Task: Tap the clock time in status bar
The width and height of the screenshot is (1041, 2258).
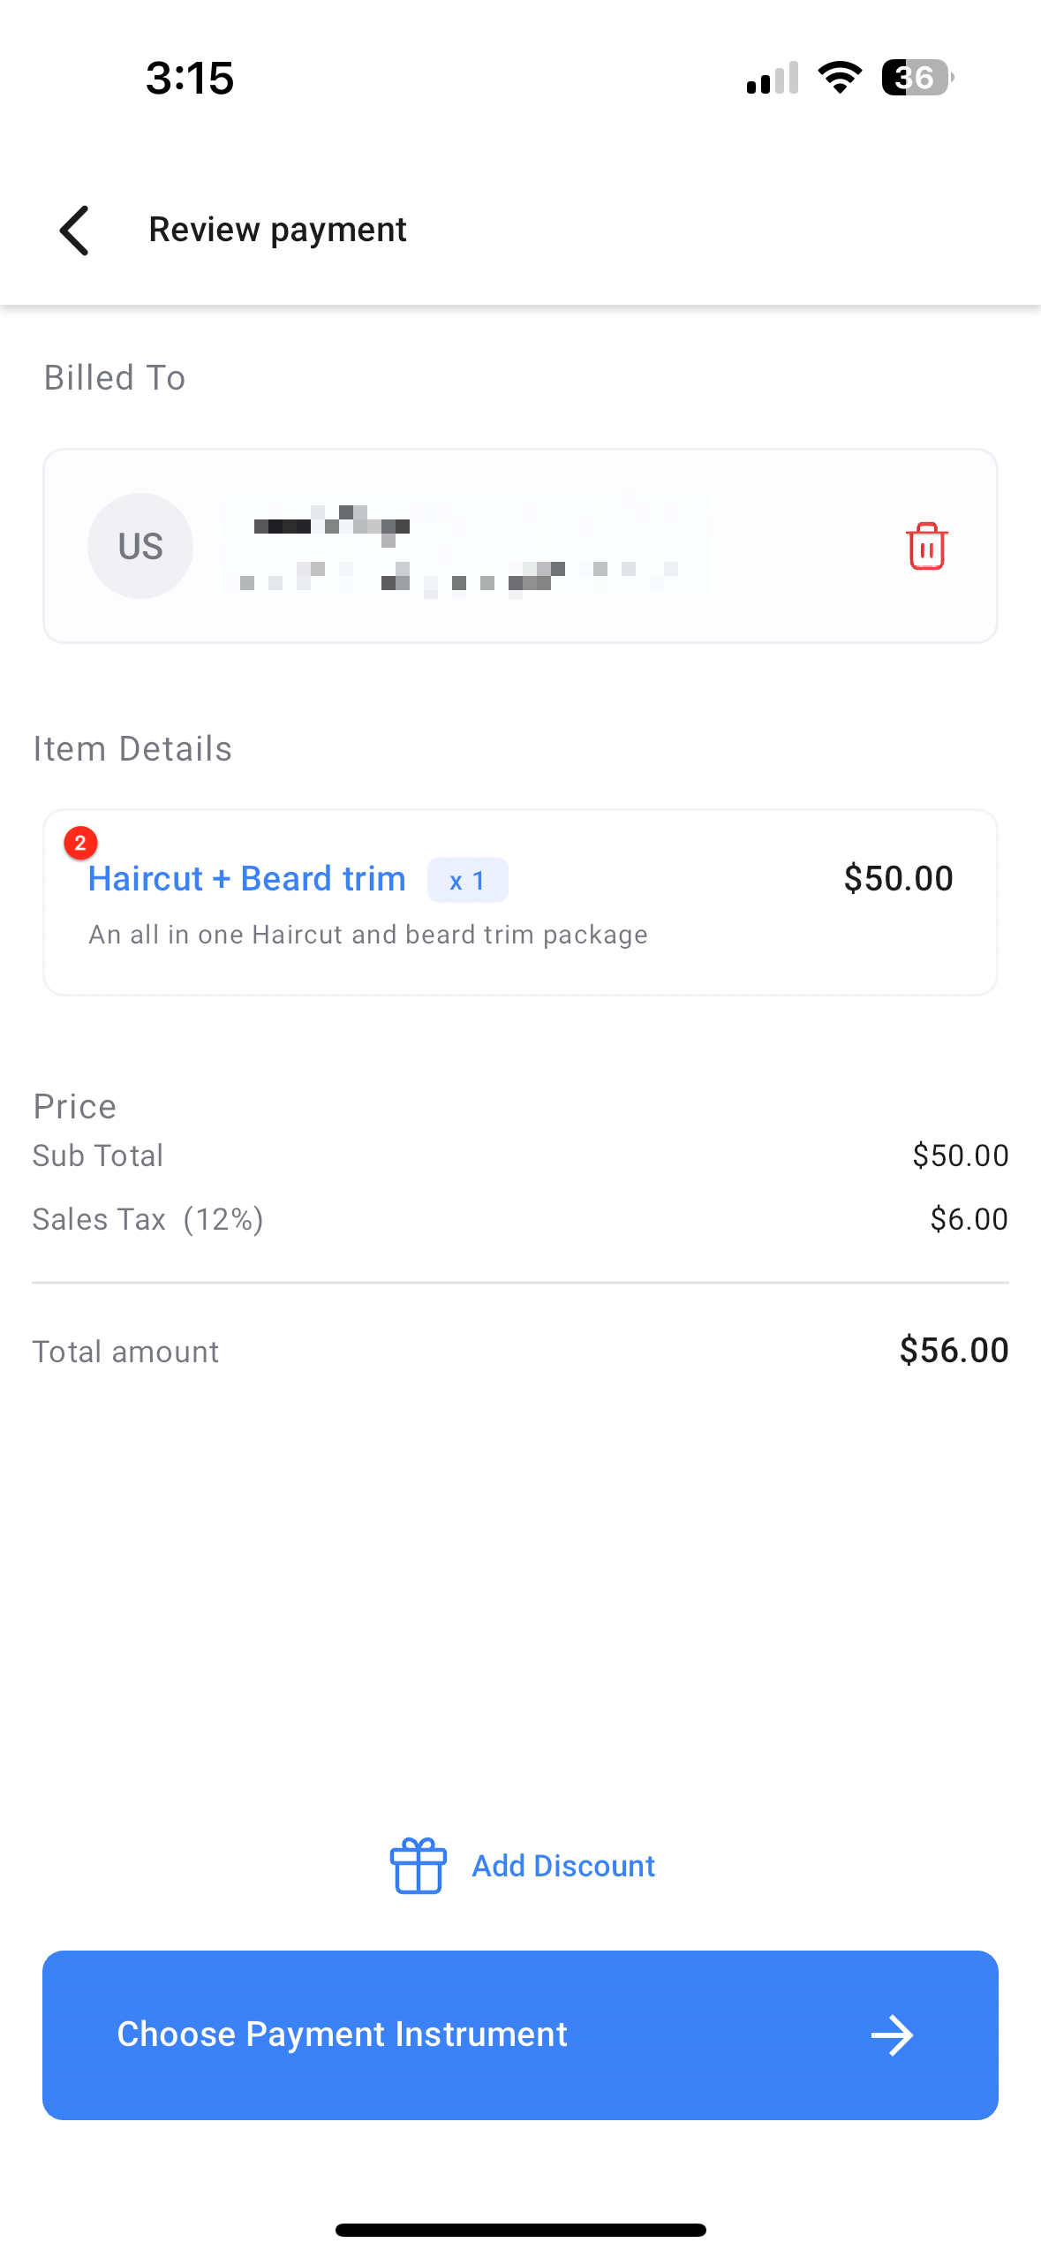Action: 190,78
